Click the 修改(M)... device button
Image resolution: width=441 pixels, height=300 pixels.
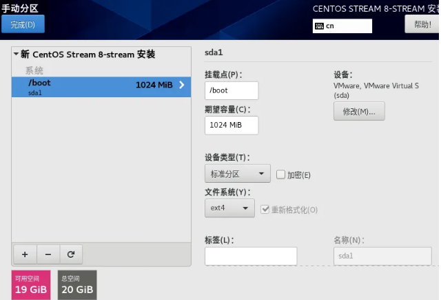(359, 112)
